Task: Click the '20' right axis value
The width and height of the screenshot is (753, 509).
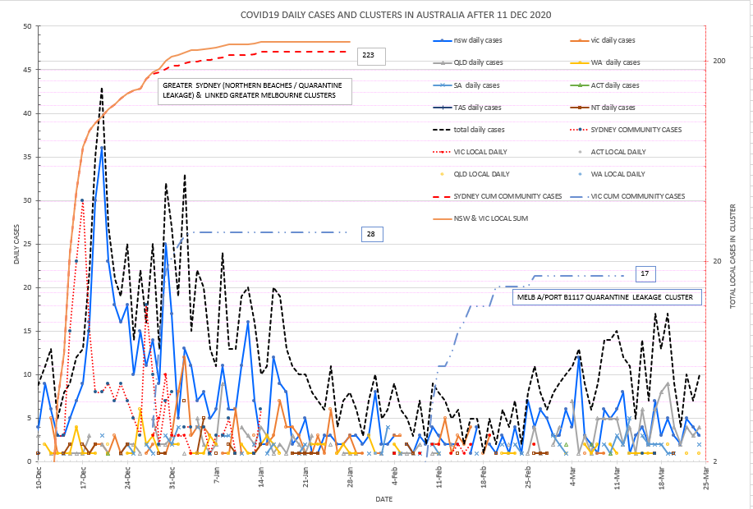Action: click(x=718, y=261)
